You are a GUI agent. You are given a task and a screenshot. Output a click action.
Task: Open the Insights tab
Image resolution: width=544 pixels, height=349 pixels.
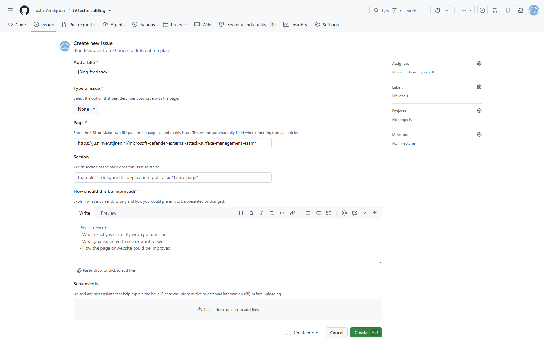tap(295, 25)
